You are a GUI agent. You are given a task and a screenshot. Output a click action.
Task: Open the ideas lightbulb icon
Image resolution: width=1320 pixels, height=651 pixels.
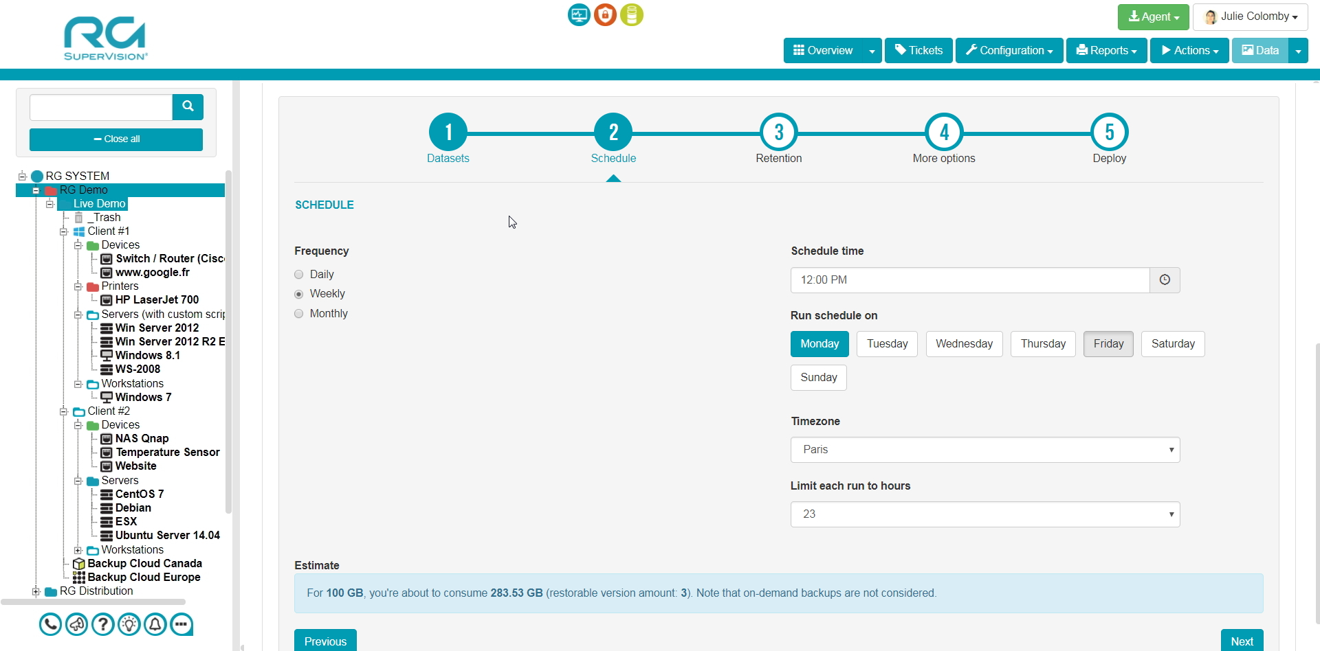point(129,624)
